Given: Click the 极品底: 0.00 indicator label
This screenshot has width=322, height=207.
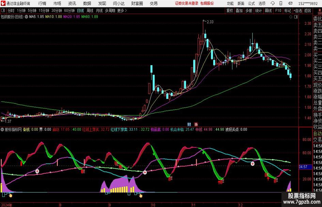Looking at the screenshot, I should pyautogui.click(x=159, y=130).
